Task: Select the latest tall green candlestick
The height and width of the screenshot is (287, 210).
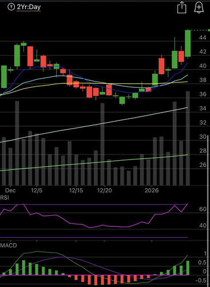Action: coord(188,44)
